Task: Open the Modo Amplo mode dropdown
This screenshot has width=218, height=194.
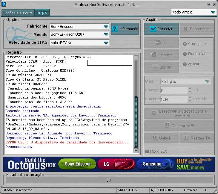Action: point(213,12)
